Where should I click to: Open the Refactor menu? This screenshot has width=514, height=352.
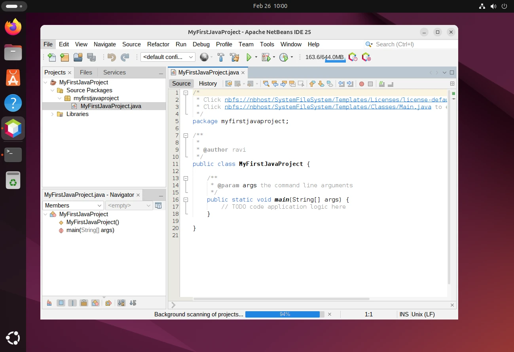pos(158,44)
